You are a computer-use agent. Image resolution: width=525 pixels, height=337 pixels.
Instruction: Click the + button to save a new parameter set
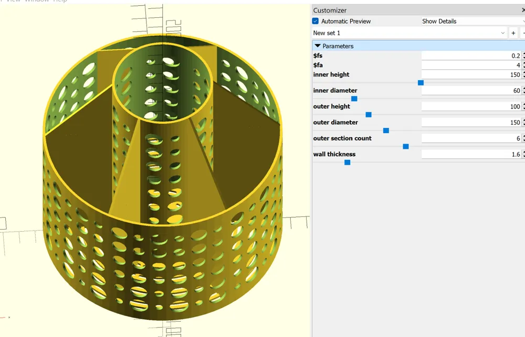tap(513, 32)
